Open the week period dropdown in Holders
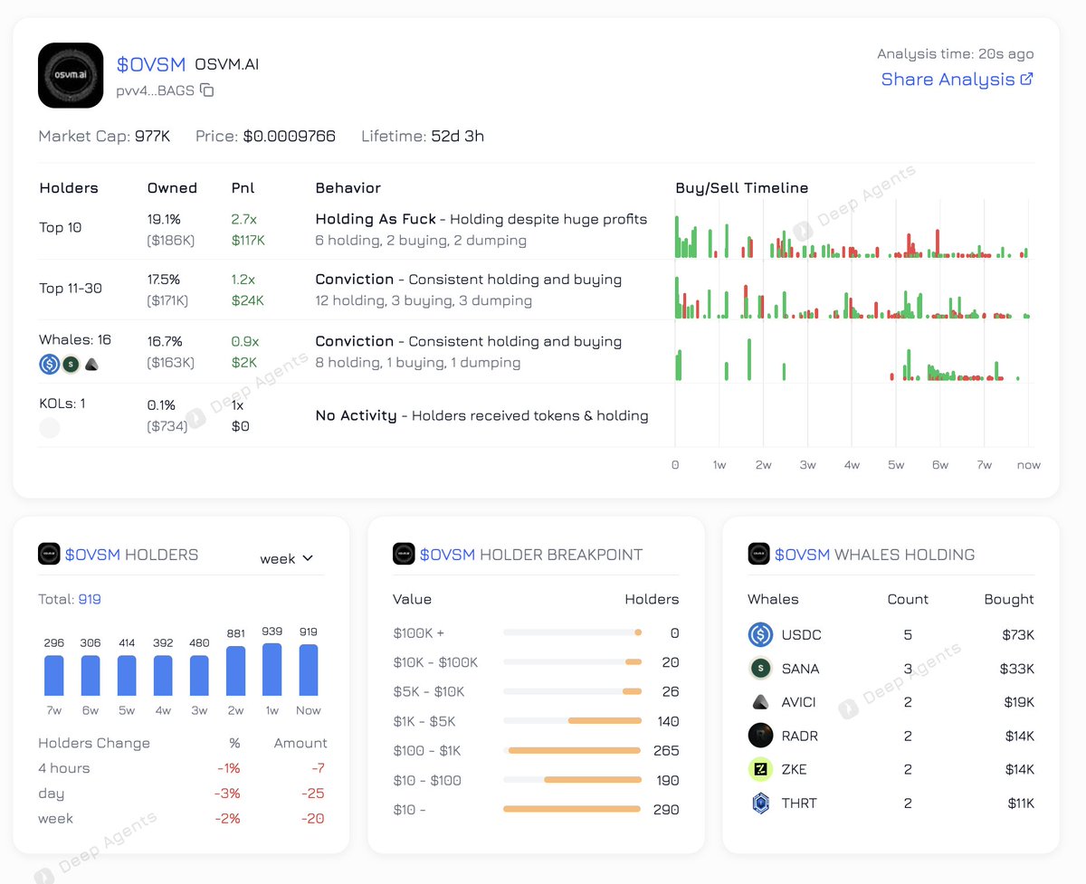This screenshot has height=884, width=1086. [x=286, y=558]
